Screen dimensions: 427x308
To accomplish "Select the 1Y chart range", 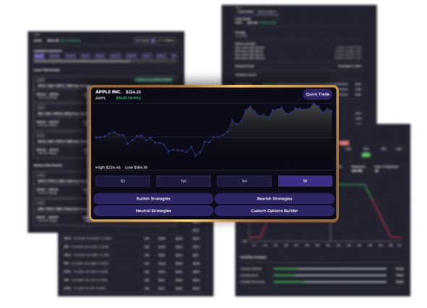I will coord(305,181).
